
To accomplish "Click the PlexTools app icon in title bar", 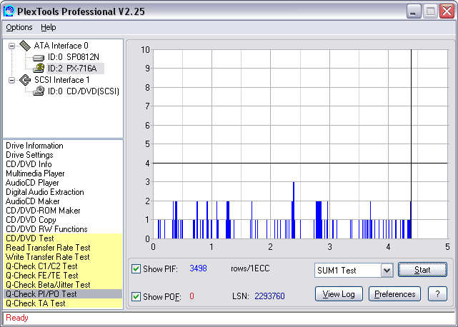I will click(9, 11).
